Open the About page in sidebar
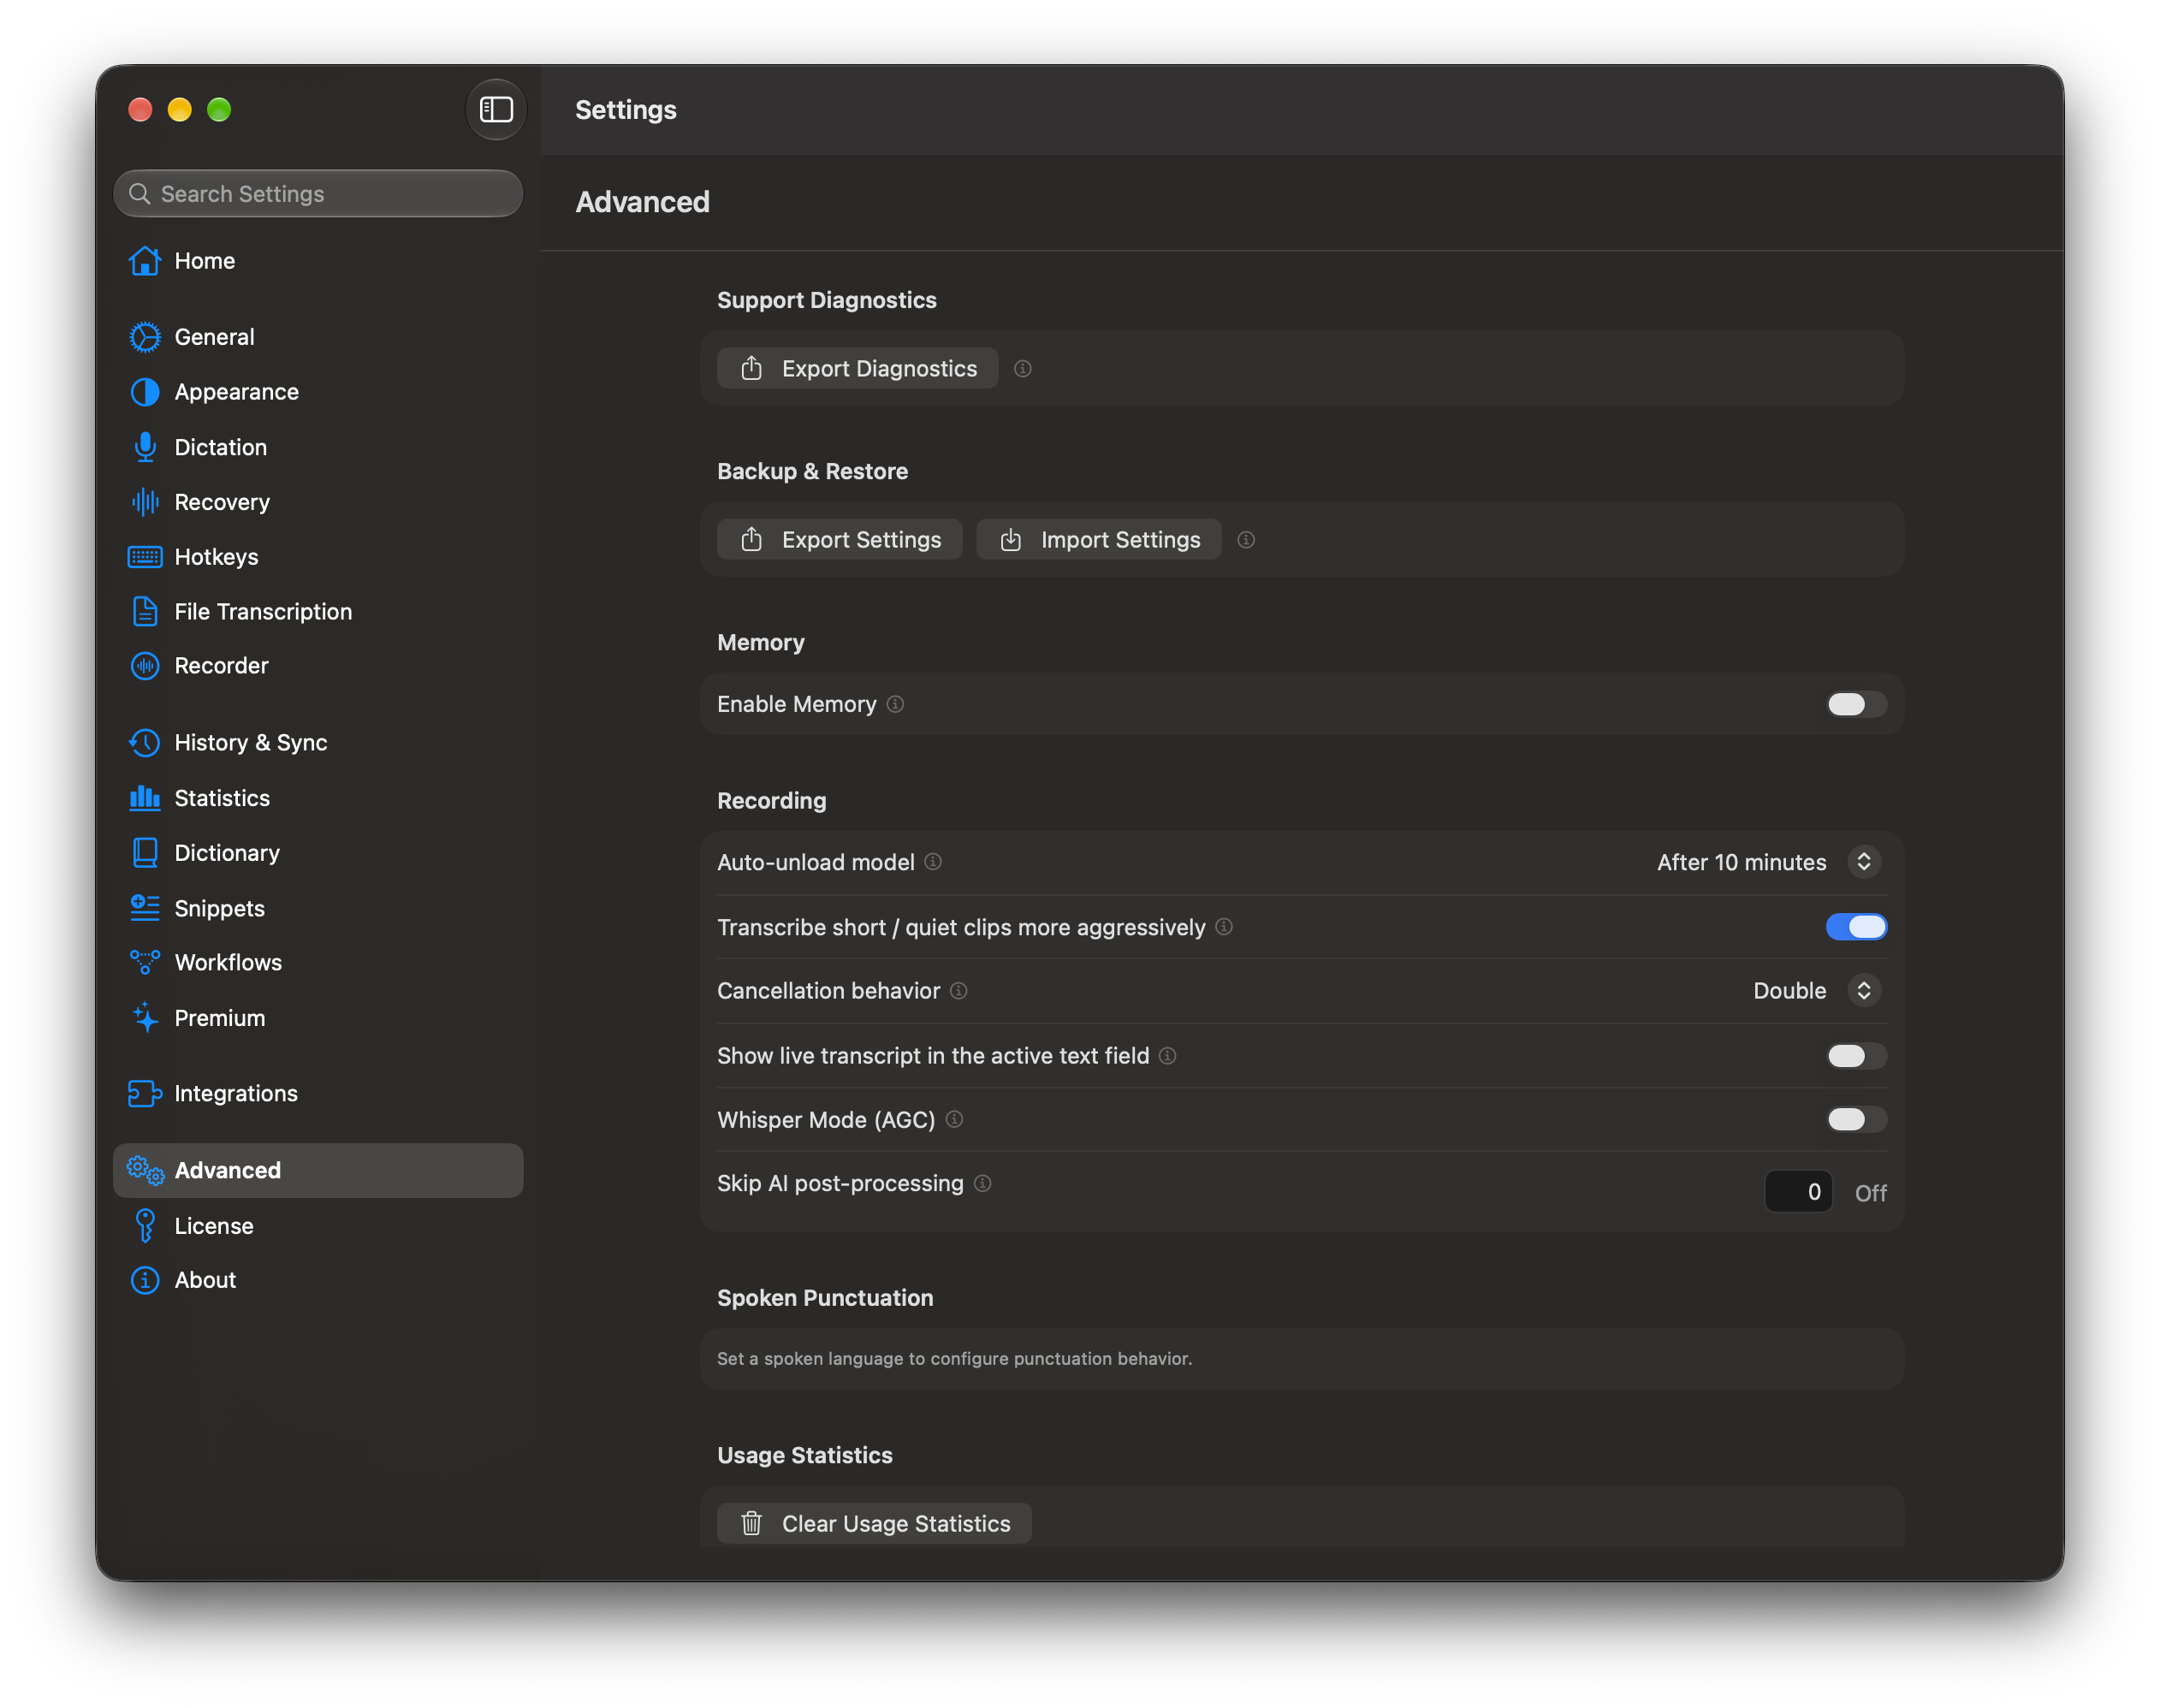This screenshot has height=1708, width=2160. tap(318, 1280)
